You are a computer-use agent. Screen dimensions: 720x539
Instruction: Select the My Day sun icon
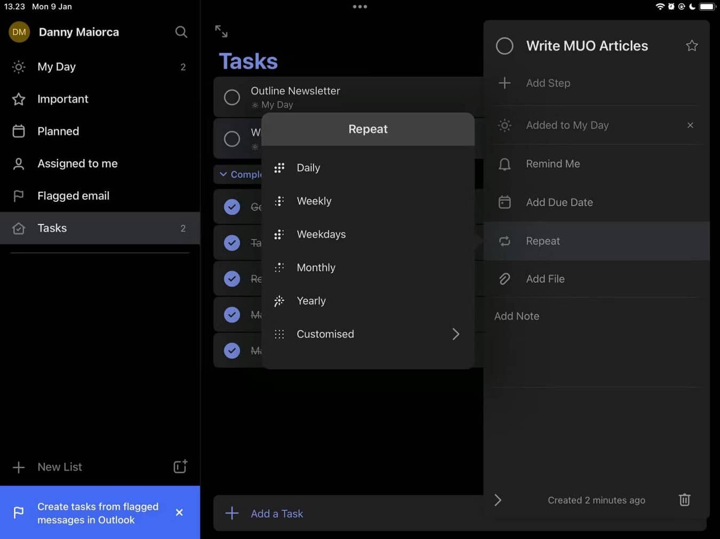[19, 67]
